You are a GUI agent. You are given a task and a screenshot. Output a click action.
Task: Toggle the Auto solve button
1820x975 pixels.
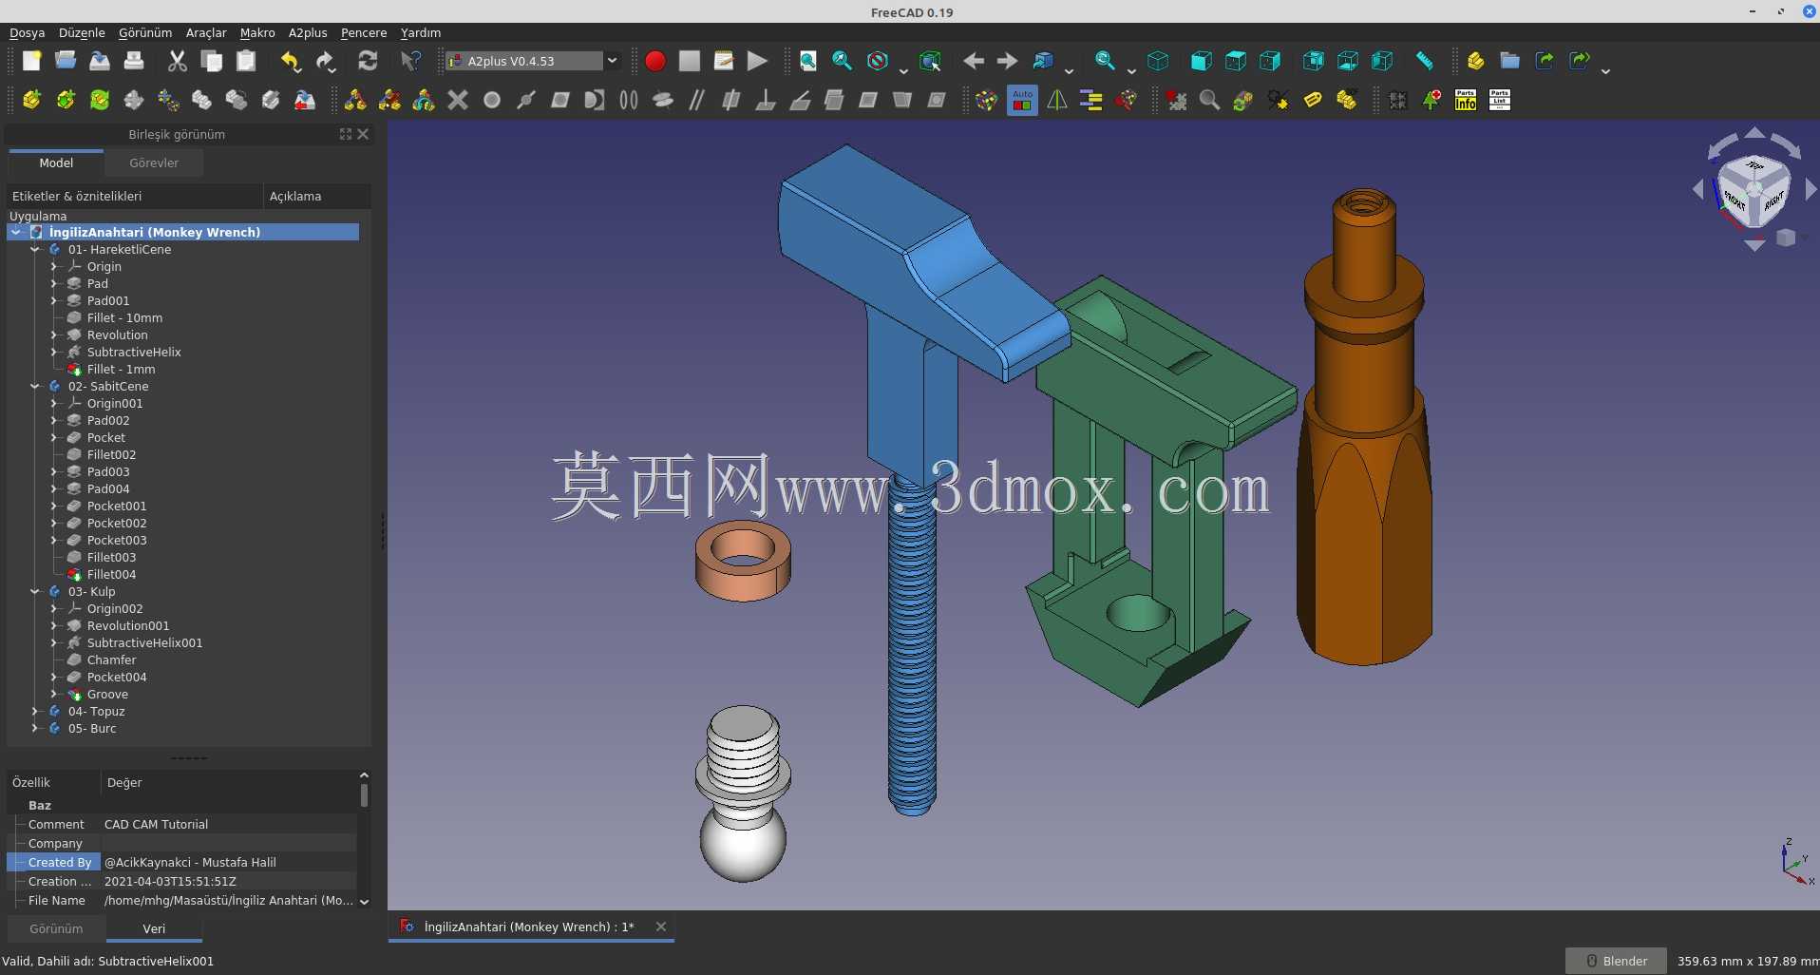click(1022, 100)
